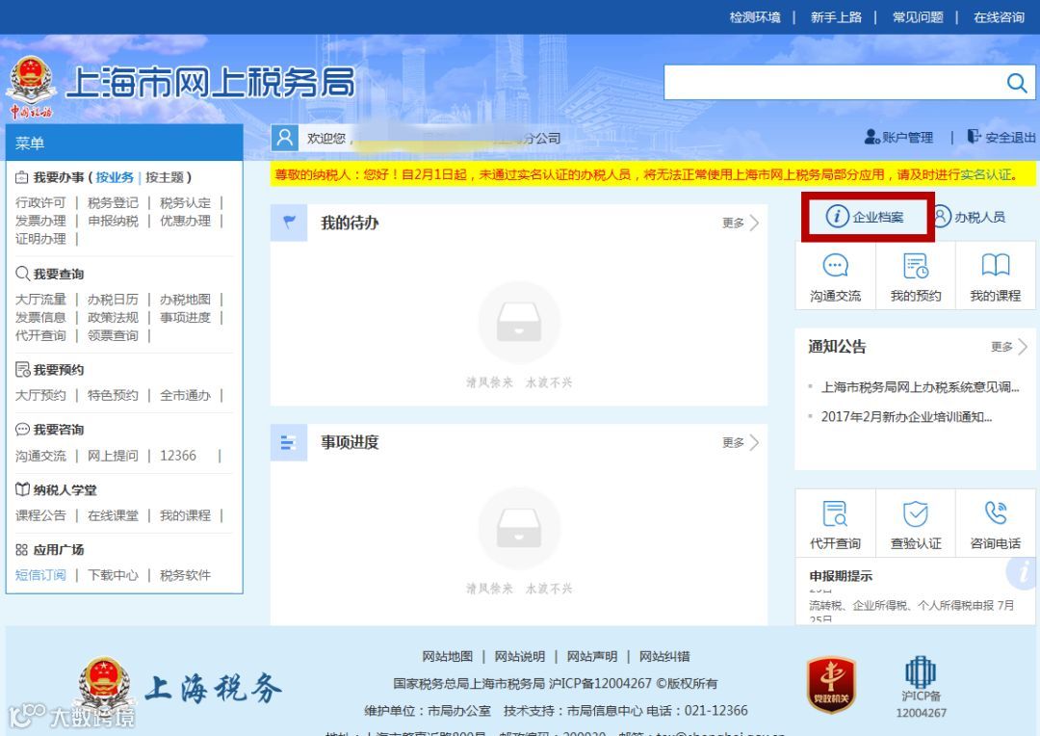The image size is (1040, 736).
Task: Open 账户管理
Action: point(898,138)
